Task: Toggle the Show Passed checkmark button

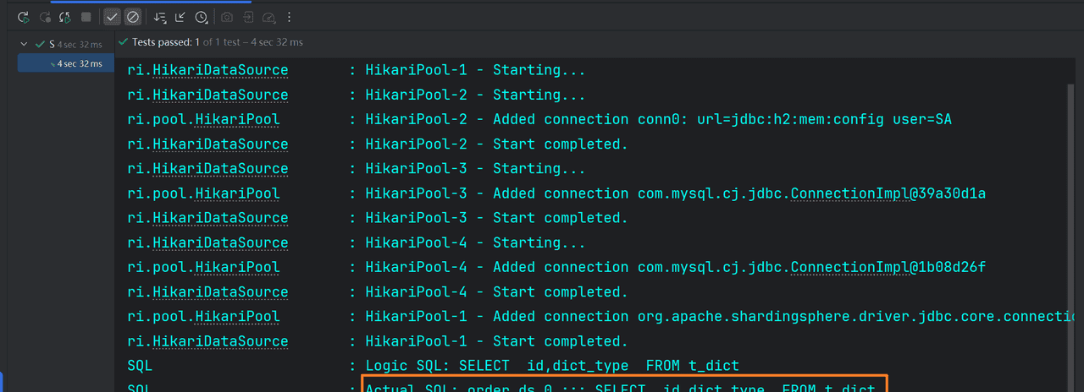Action: pyautogui.click(x=112, y=17)
